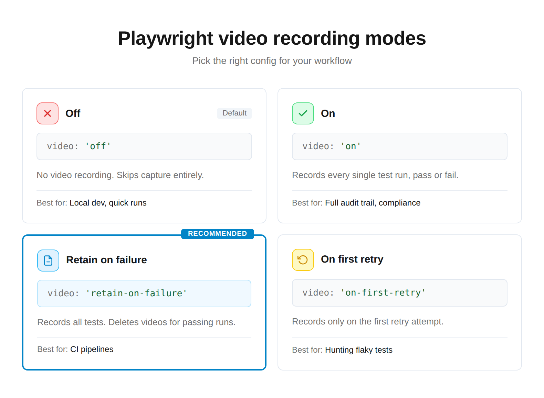Click the 'on-first-retry' code snippet
This screenshot has width=544, height=398.
[x=399, y=292]
